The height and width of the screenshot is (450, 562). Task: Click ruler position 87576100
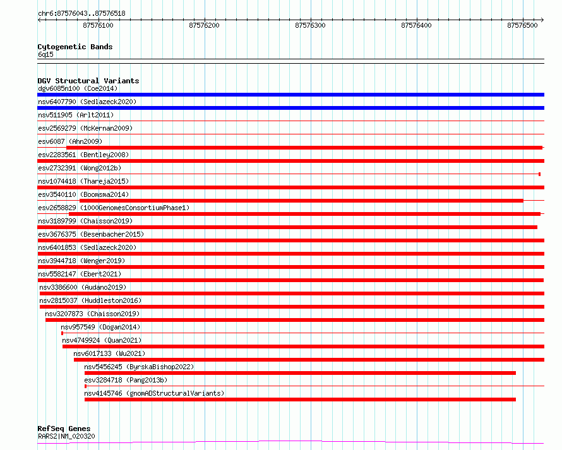(x=98, y=25)
